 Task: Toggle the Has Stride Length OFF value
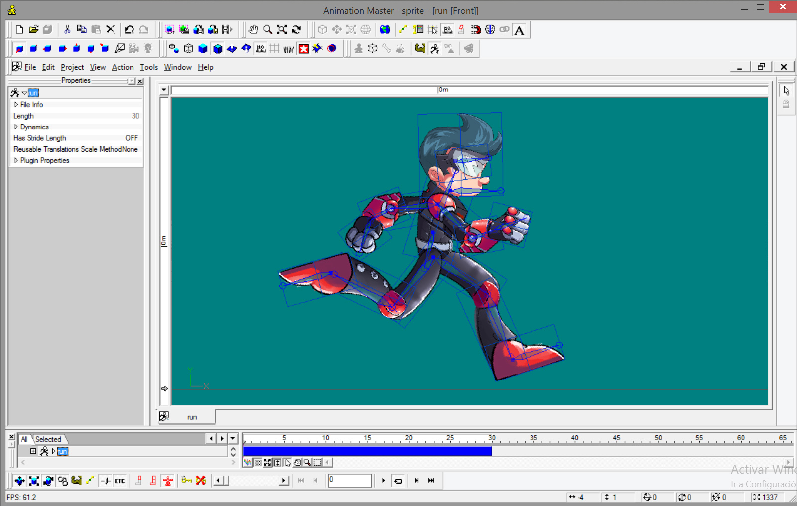[x=132, y=138]
